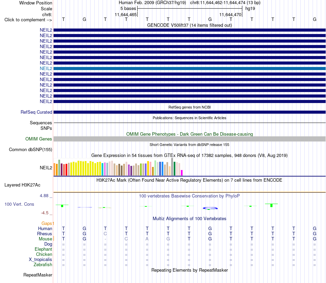Click the 'Layered H3K27Ac' track label
Image resolution: width=326 pixels, height=283 pixels.
click(x=22, y=185)
